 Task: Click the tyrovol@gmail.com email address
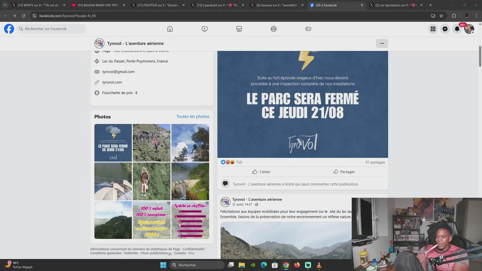(x=118, y=72)
